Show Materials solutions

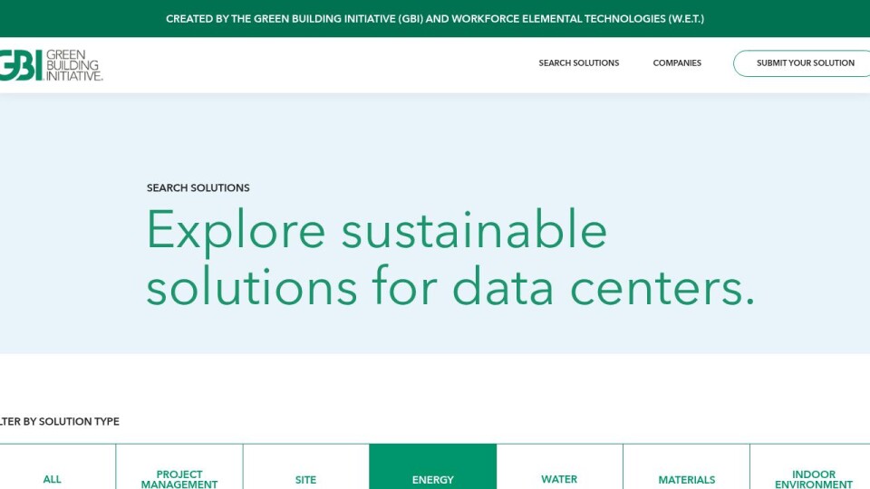coord(686,479)
